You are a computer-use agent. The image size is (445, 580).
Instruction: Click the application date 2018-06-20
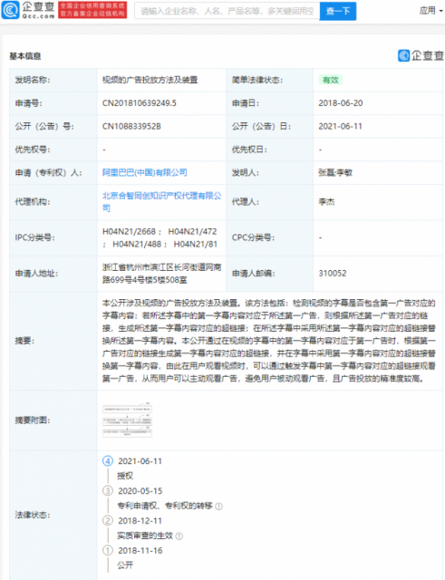tap(340, 103)
